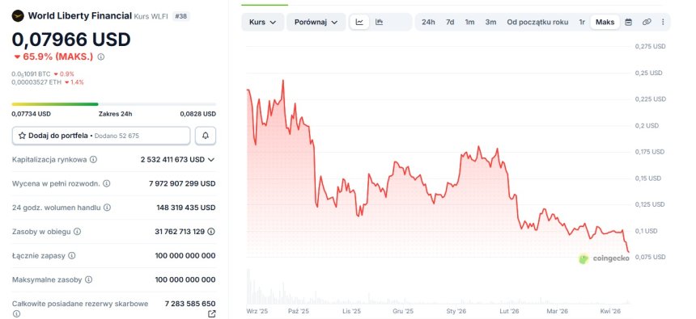Click Dodaj do portfela button
This screenshot has height=319, width=696.
tap(101, 136)
